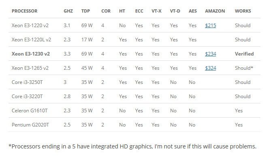
Task: Click the VT-D column header
Action: [175, 11]
